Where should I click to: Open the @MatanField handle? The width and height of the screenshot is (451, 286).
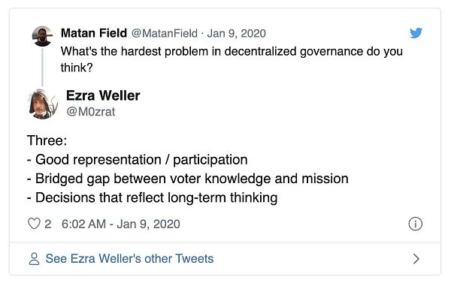[165, 33]
